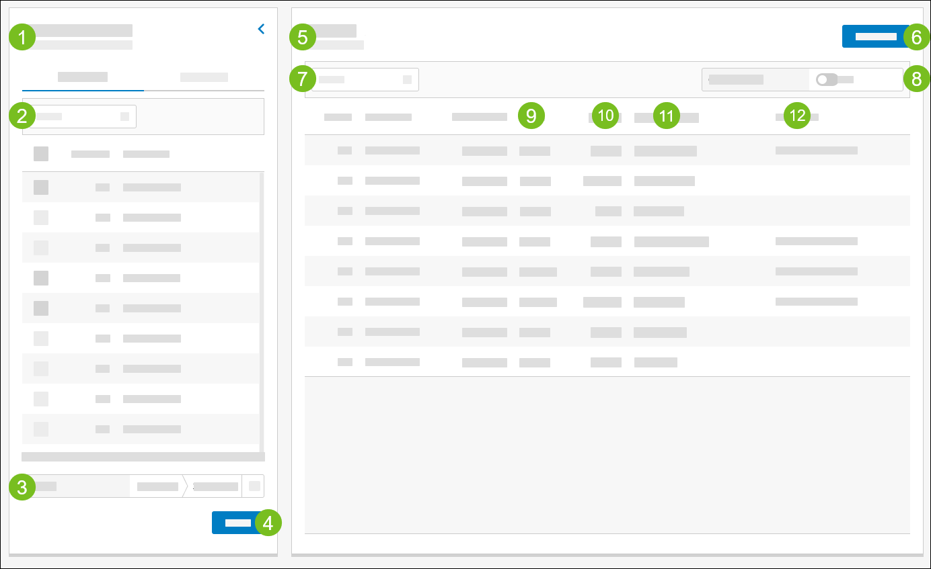Click the green callout marker numbered 12

[x=797, y=116]
